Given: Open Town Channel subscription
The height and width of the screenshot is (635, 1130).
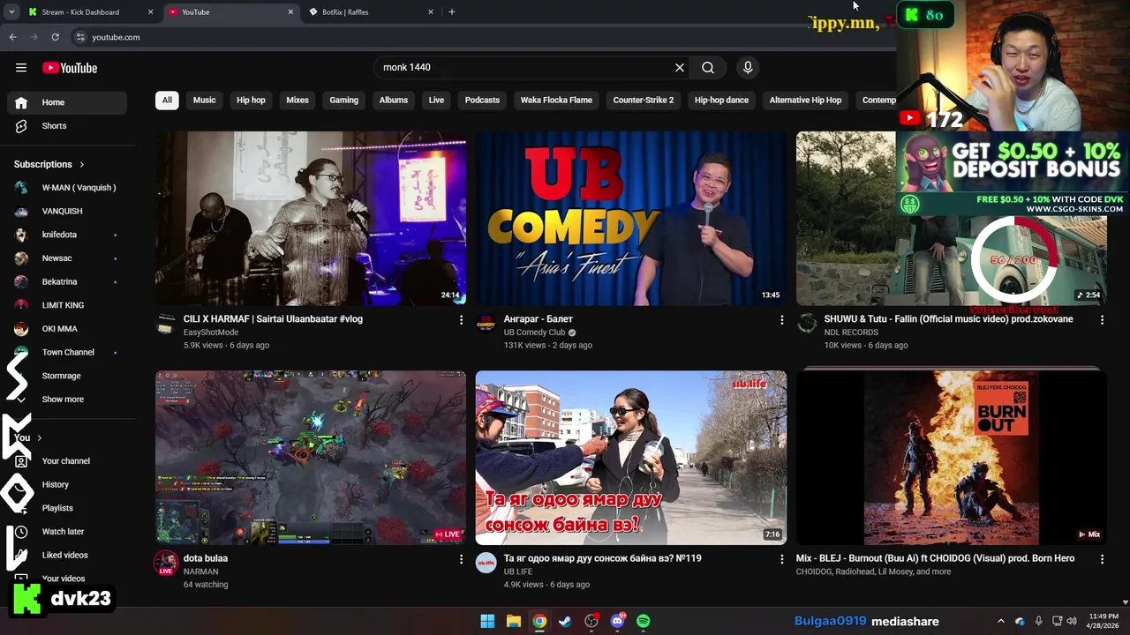Looking at the screenshot, I should (67, 352).
